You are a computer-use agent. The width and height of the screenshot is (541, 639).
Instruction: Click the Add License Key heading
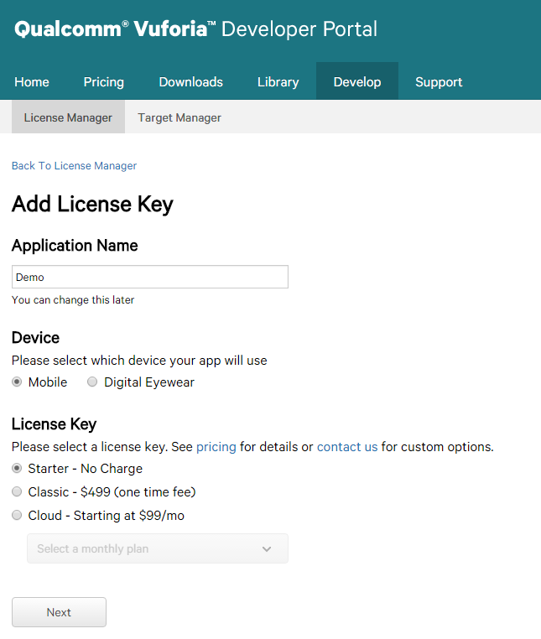tap(92, 204)
